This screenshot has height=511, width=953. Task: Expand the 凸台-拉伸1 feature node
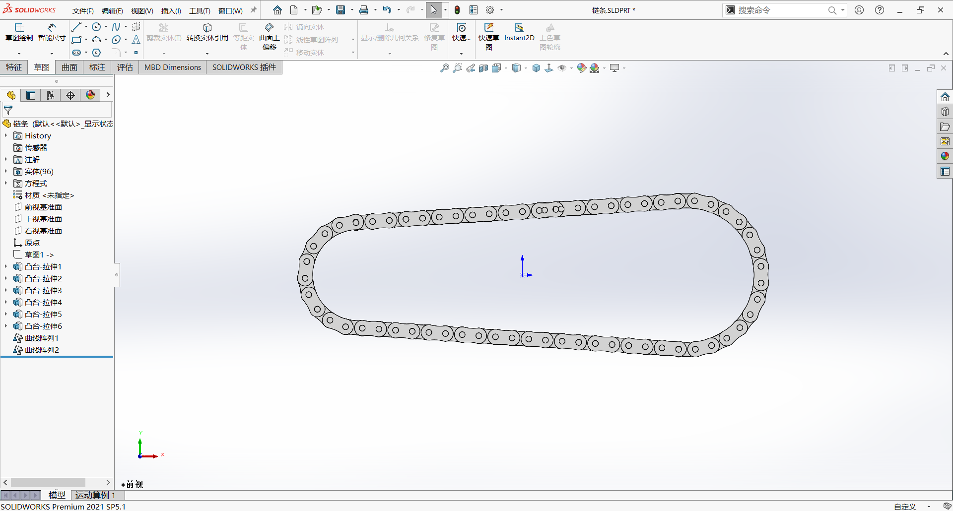(x=6, y=266)
